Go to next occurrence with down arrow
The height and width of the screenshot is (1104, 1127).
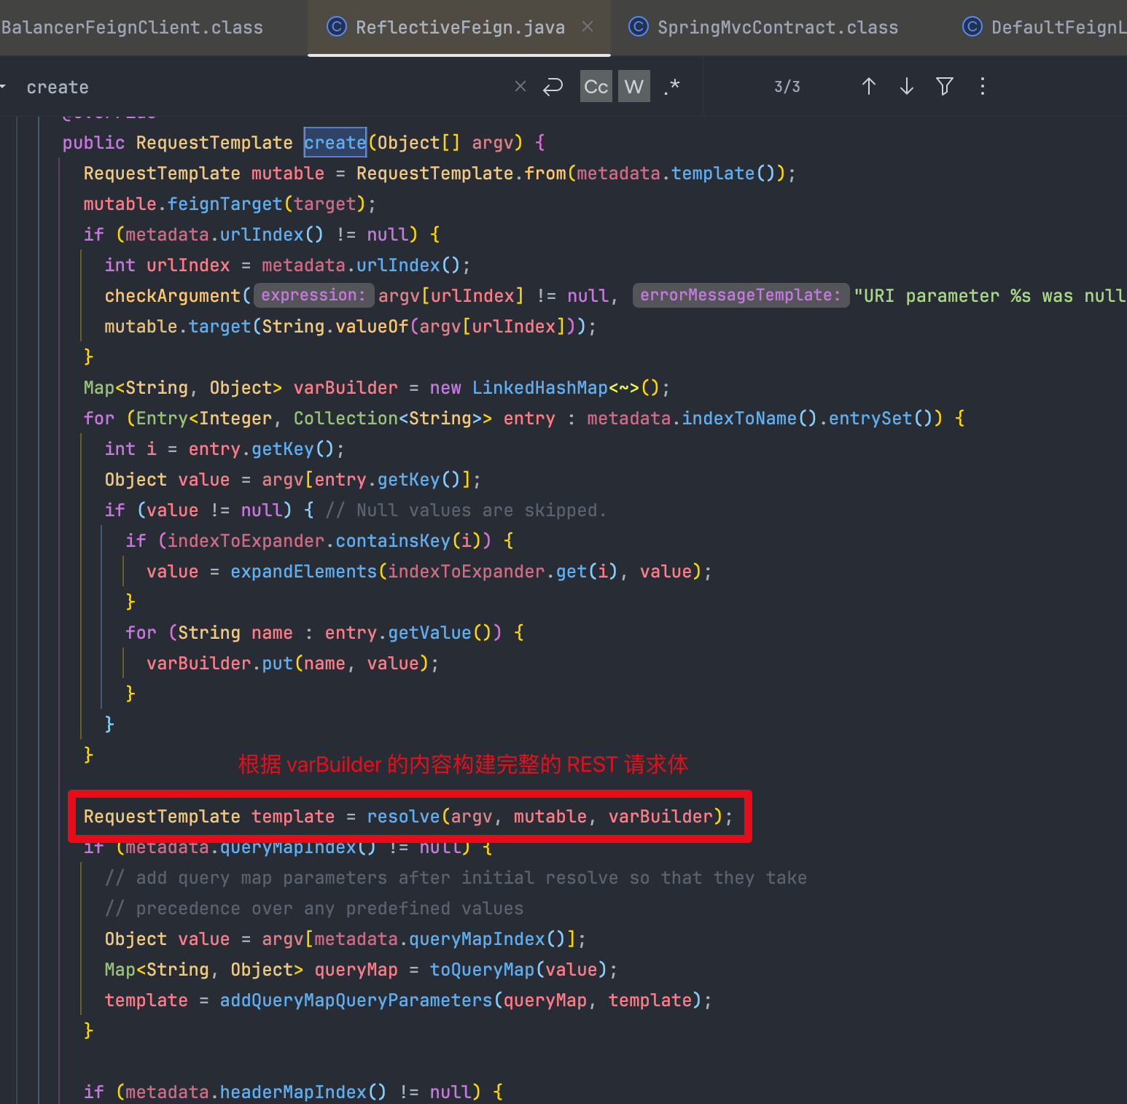click(907, 87)
